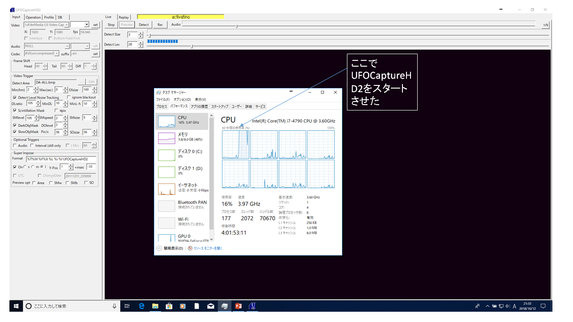
Task: Open ファイル(F) menu in Task Manager
Action: click(162, 99)
